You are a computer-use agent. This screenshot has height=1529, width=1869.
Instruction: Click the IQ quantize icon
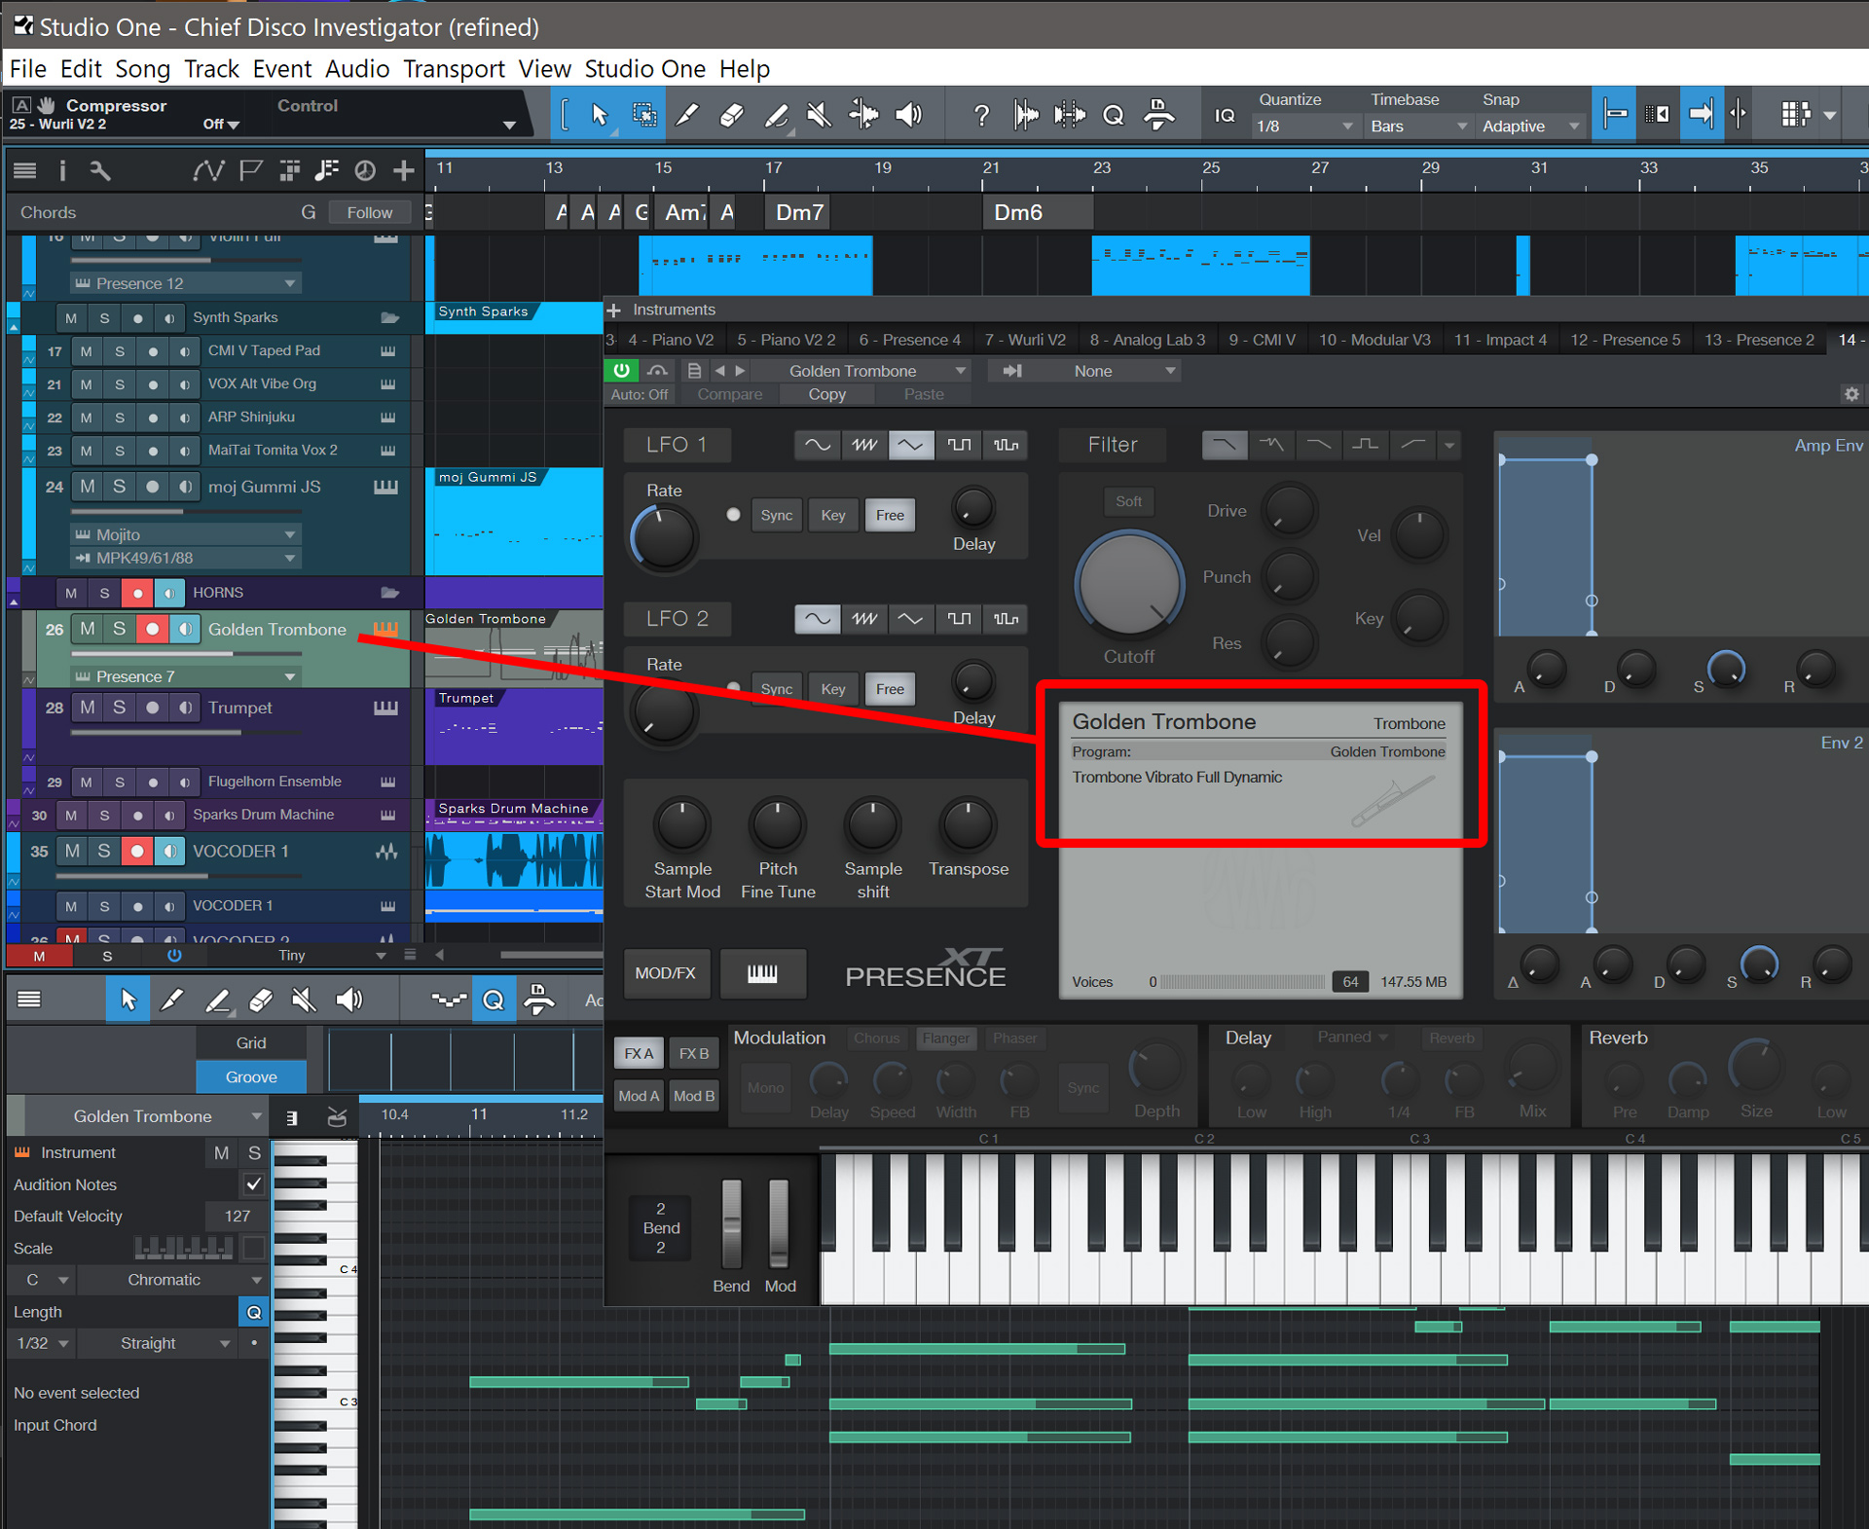(1225, 115)
